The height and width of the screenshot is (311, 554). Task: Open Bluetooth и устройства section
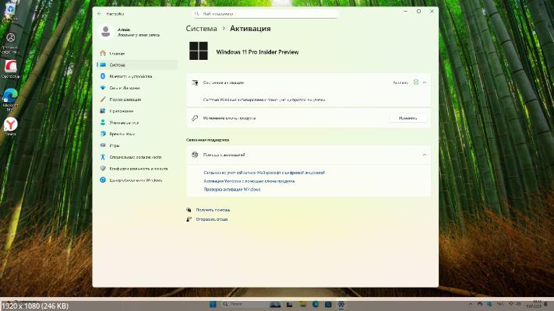(x=137, y=76)
